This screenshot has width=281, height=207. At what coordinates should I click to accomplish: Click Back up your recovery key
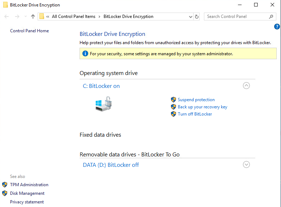(x=203, y=107)
